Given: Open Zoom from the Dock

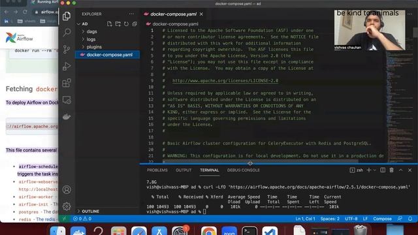Looking at the screenshot, I should (229, 231).
